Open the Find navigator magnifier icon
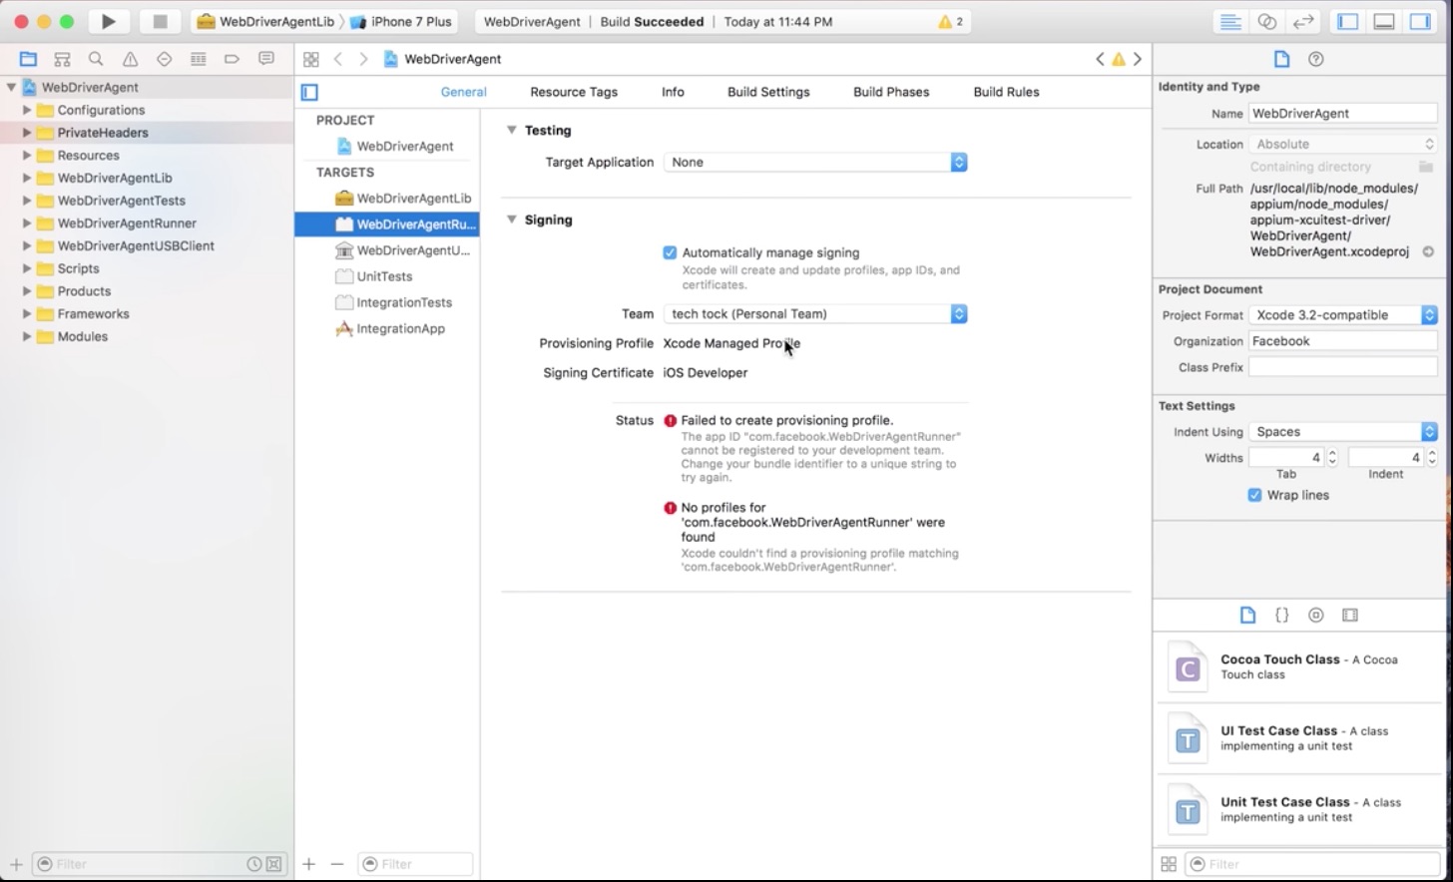The width and height of the screenshot is (1453, 882). point(96,59)
